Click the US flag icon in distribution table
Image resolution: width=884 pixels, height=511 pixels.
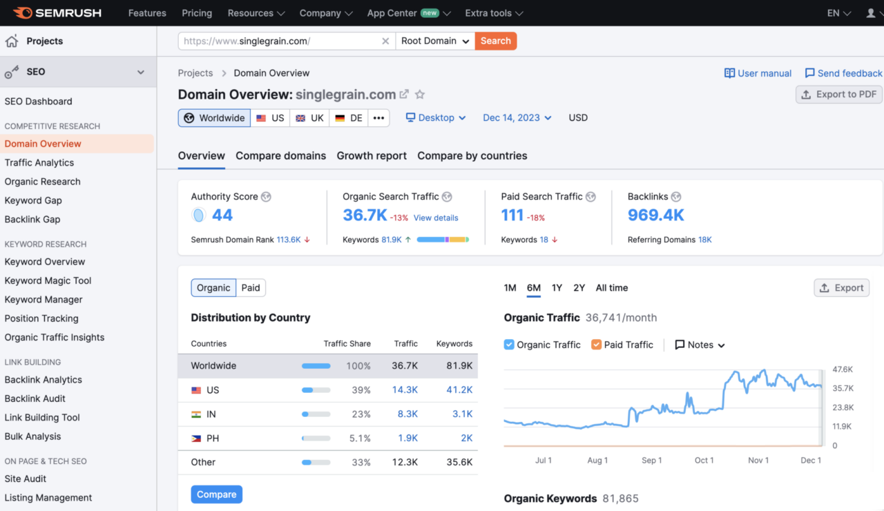[196, 390]
